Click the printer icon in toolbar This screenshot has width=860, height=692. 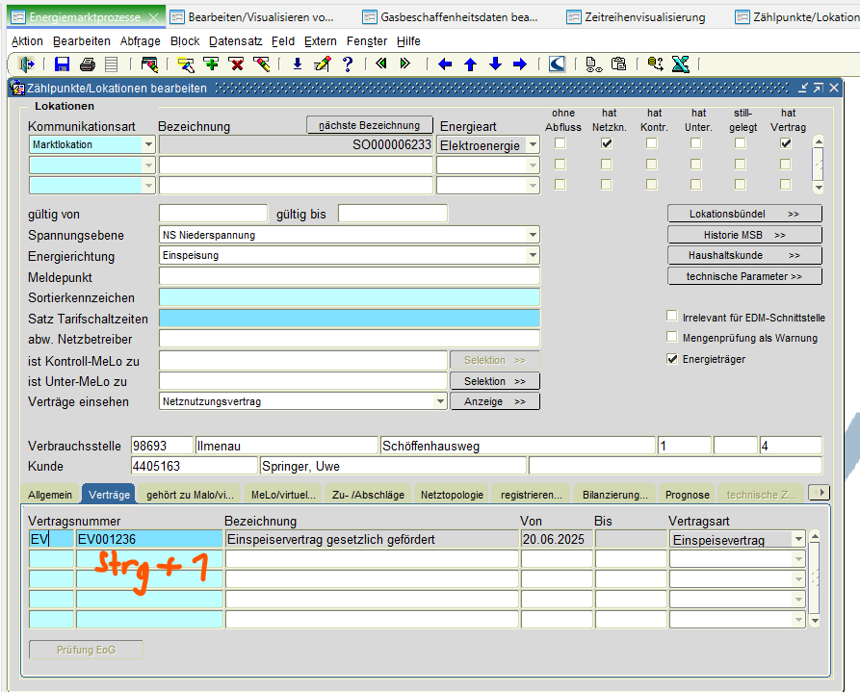point(88,64)
